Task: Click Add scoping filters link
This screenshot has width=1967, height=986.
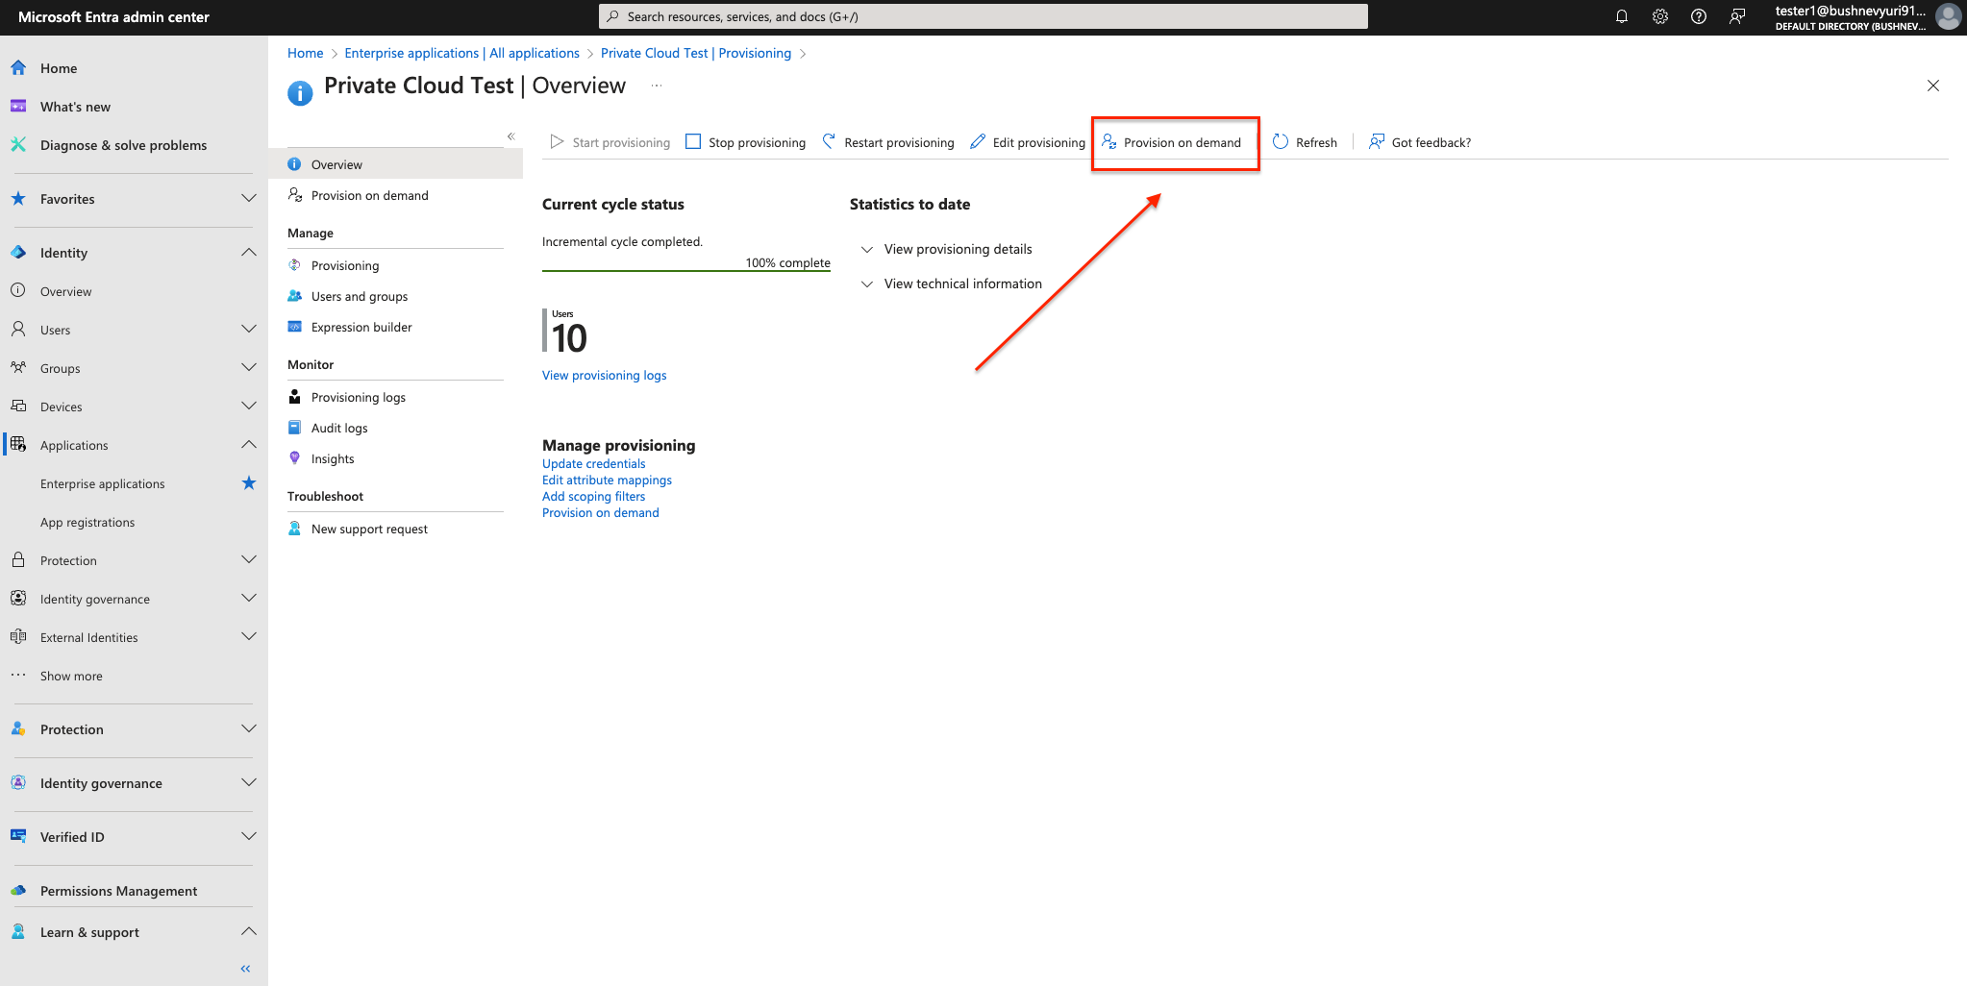Action: click(593, 496)
